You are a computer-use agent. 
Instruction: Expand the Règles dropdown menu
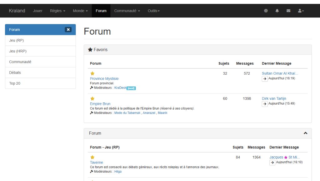coord(57,11)
